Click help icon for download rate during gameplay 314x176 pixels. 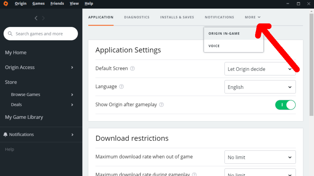(x=194, y=174)
